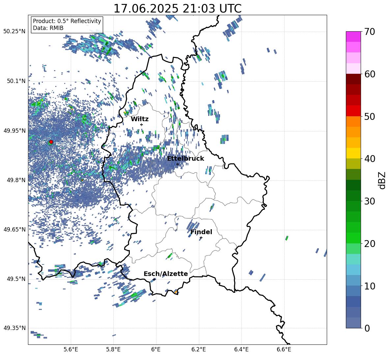Click the dBZ colorbar label
The width and height of the screenshot is (390, 356).
(x=382, y=180)
